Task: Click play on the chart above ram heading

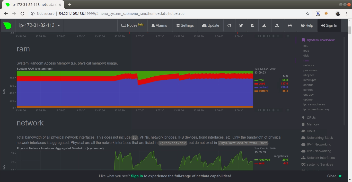Action: click(264, 36)
